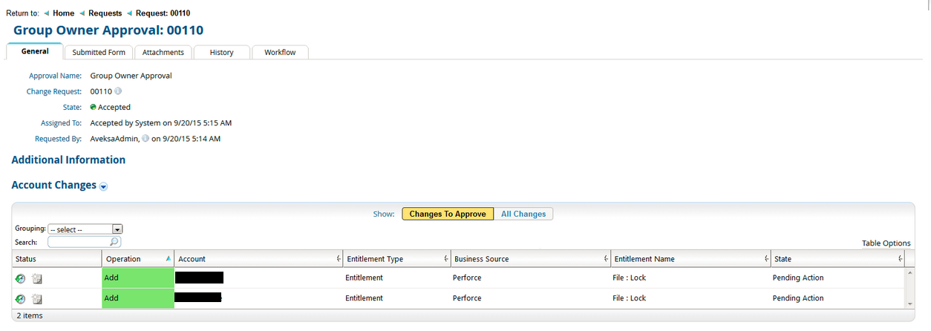Viewport: 931px width, 331px height.
Task: Open the details icon in the first row
Action: (x=37, y=278)
